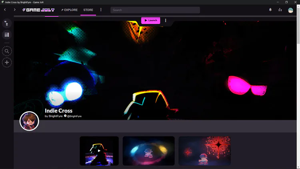This screenshot has width=300, height=169.
Task: Open the game library sidebar icon
Action: click(7, 35)
